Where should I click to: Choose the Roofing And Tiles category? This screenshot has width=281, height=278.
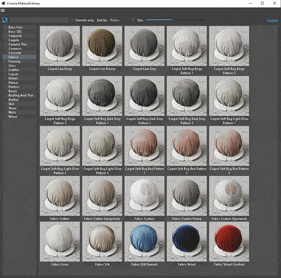tap(21, 95)
